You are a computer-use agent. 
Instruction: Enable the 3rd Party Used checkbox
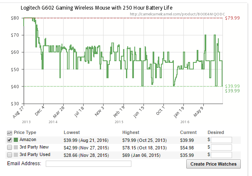click(x=10, y=154)
